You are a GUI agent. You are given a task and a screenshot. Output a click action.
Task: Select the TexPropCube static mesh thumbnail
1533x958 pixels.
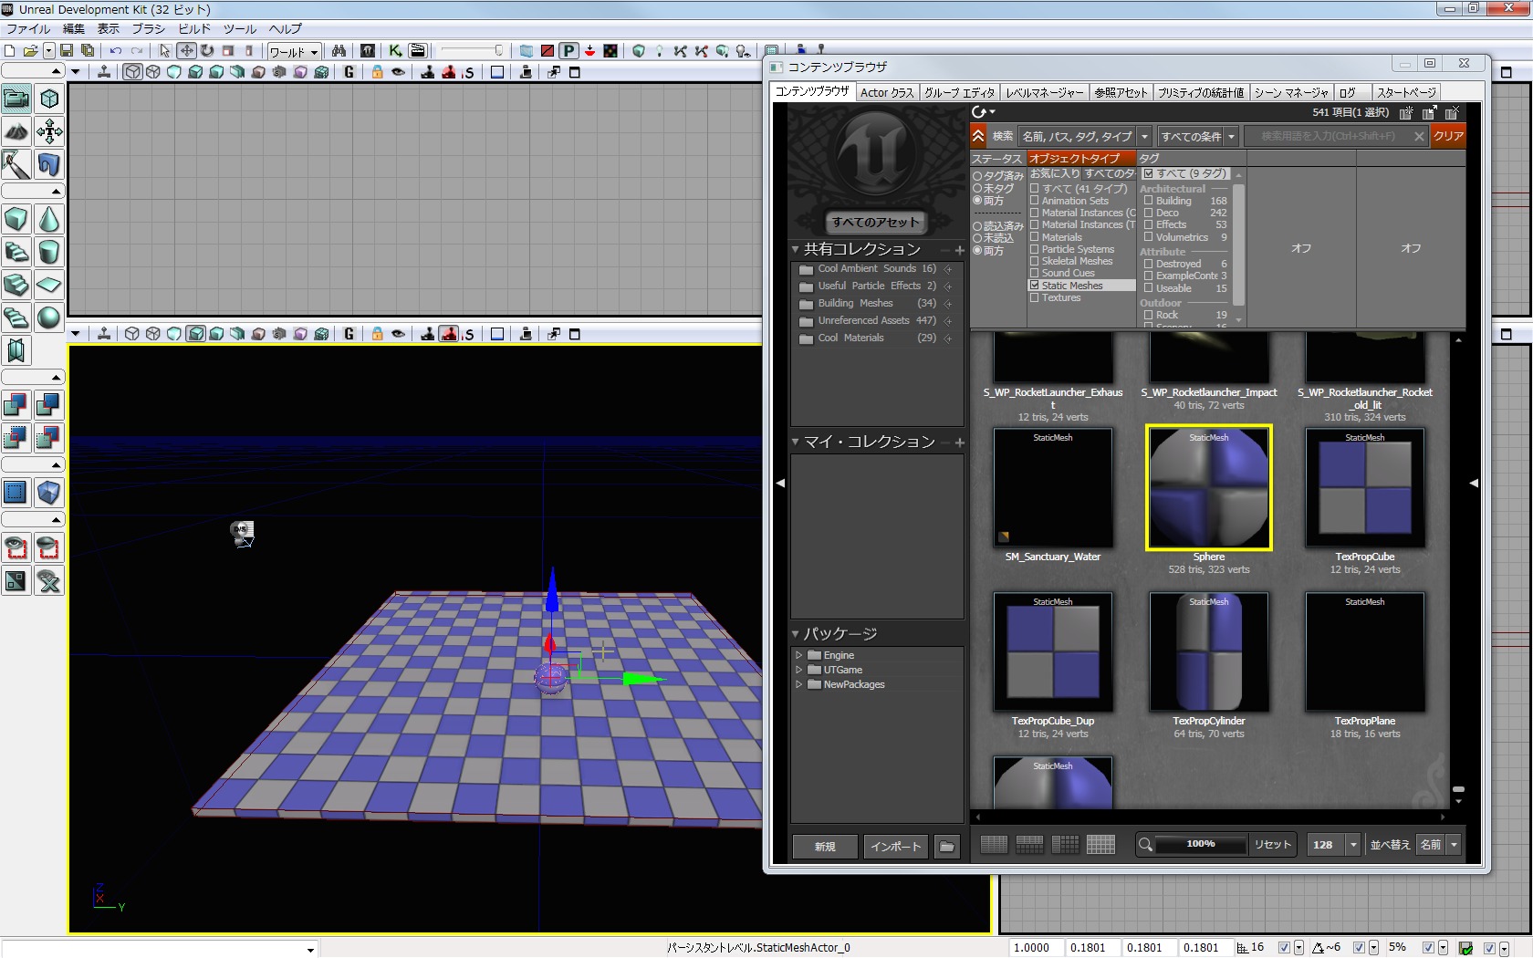(1364, 488)
